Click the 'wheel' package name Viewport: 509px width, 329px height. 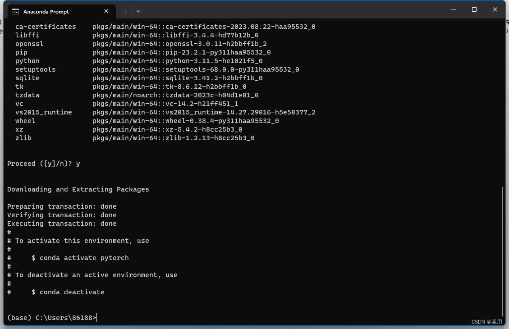point(25,121)
